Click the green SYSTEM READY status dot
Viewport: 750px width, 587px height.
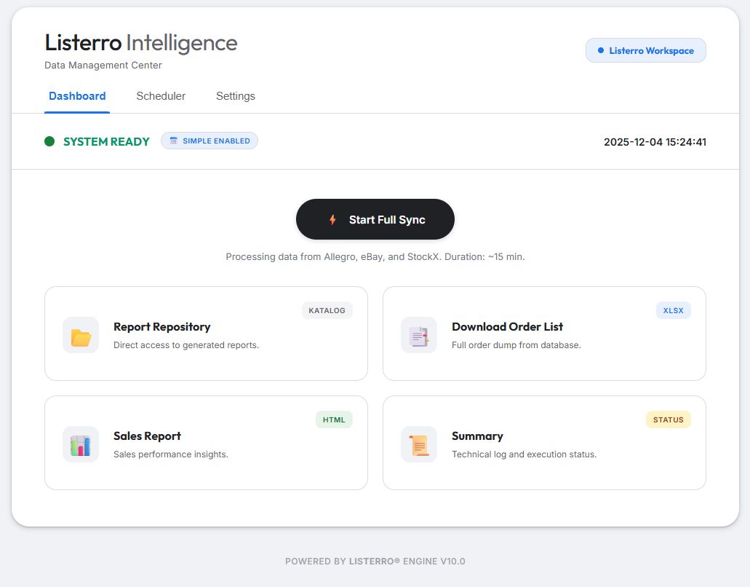click(x=48, y=141)
